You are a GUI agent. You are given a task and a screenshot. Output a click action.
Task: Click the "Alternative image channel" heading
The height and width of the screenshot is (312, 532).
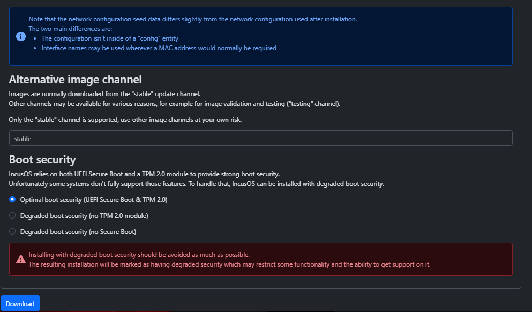[76, 80]
